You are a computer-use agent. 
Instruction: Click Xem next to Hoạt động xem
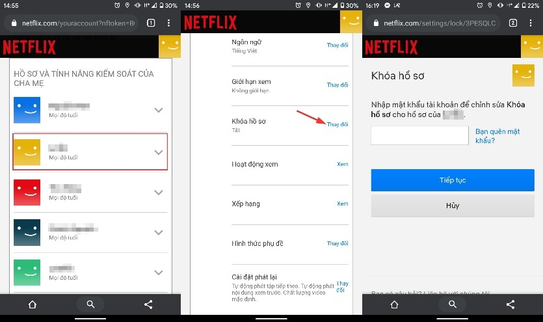pyautogui.click(x=342, y=165)
